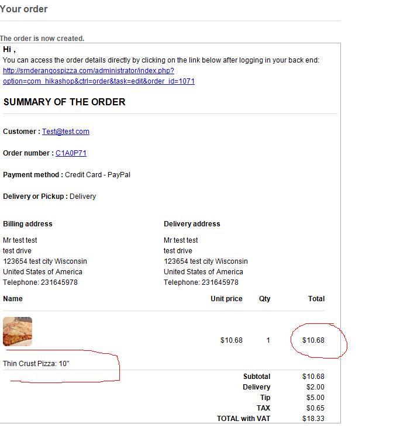Viewport: 400px width, 431px height.
Task: Click the 'Unit price' column header
Action: click(x=226, y=299)
